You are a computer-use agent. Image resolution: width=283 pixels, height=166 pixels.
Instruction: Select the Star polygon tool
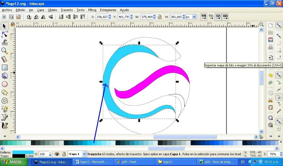4,92
